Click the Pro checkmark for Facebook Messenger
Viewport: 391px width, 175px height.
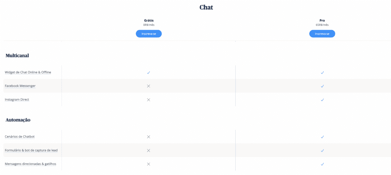tap(322, 86)
